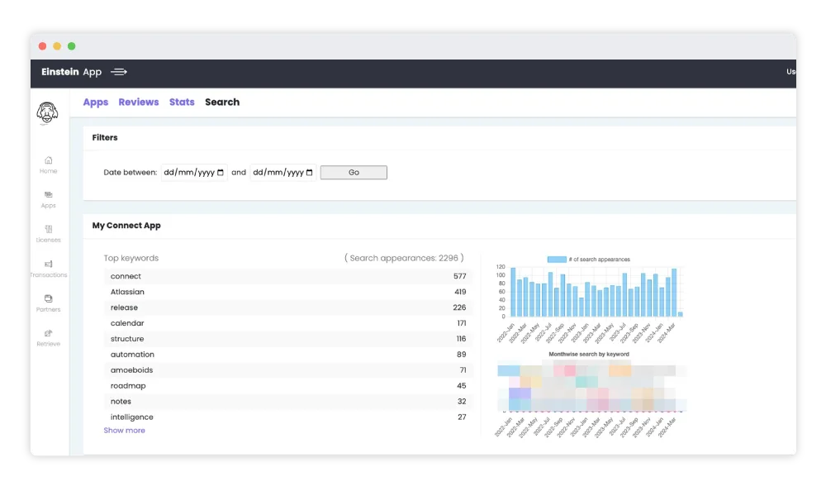Expand keywords list with Show more
Viewport: 826px width, 491px height.
click(x=124, y=431)
